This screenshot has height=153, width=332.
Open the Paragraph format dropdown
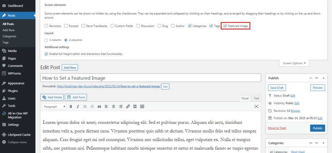point(54,107)
